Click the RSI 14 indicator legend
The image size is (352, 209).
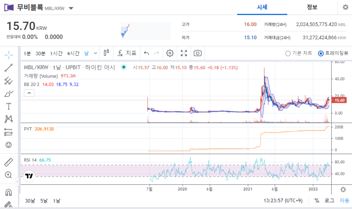30,160
